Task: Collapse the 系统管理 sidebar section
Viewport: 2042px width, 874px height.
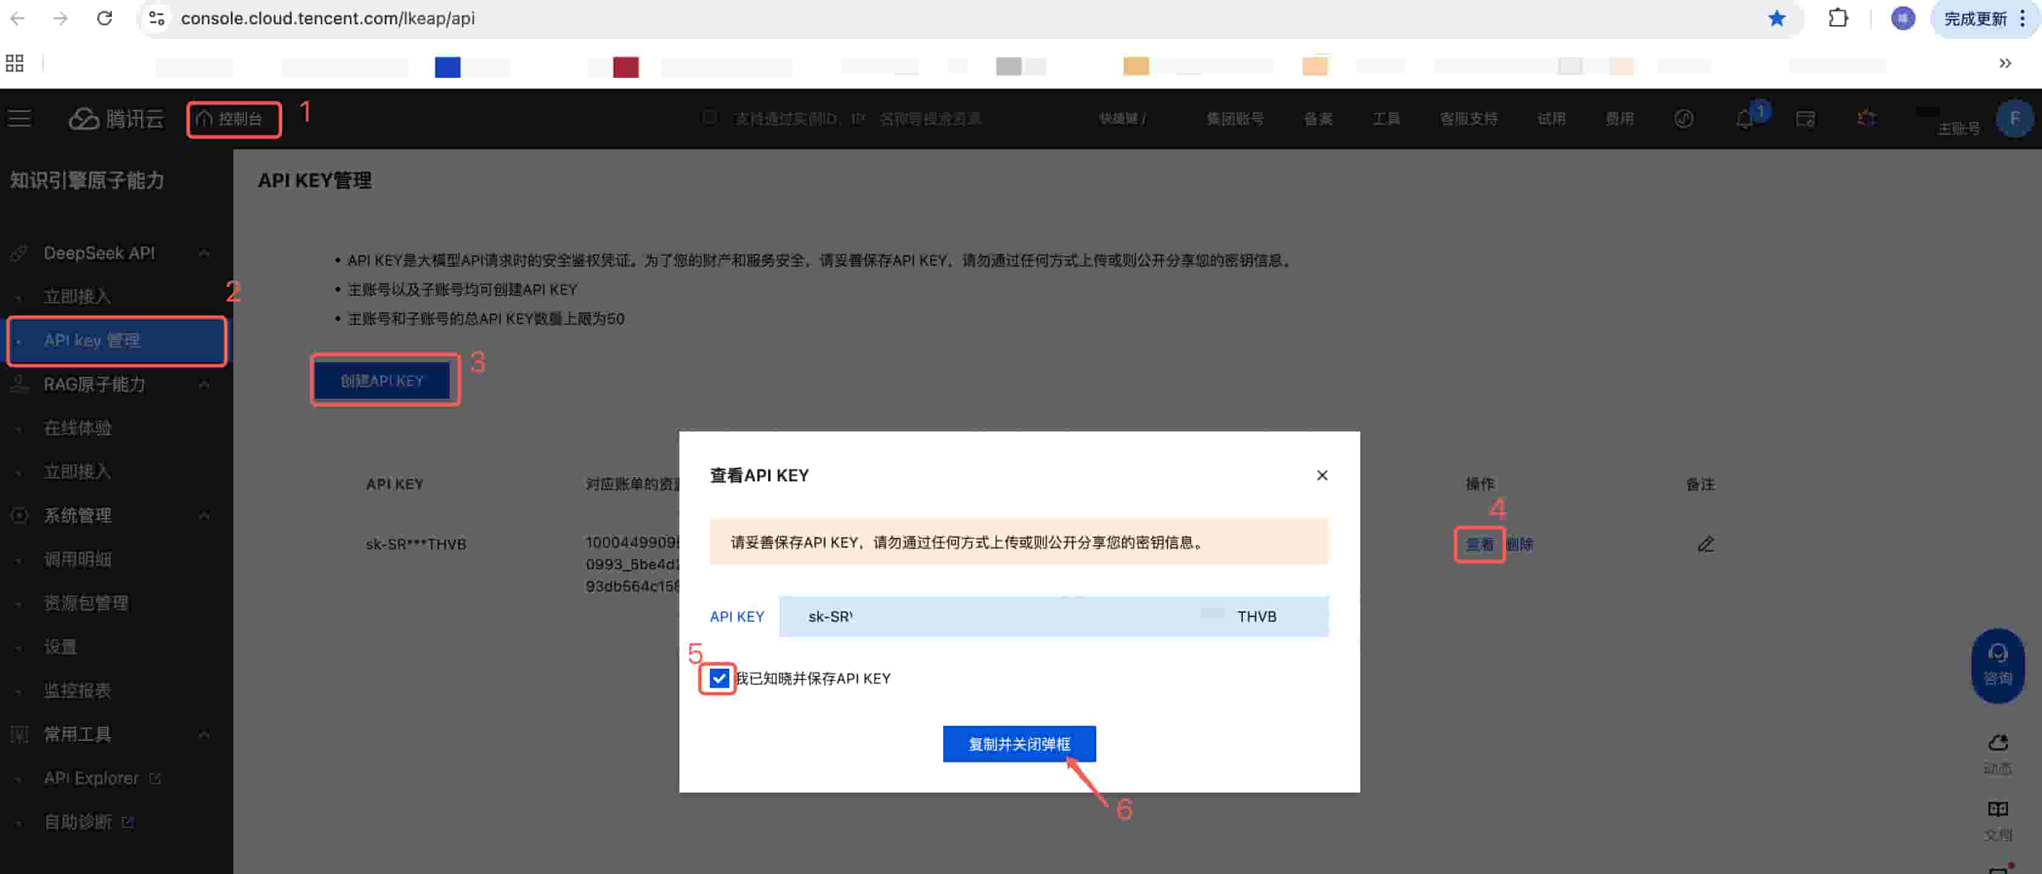Action: pos(205,515)
